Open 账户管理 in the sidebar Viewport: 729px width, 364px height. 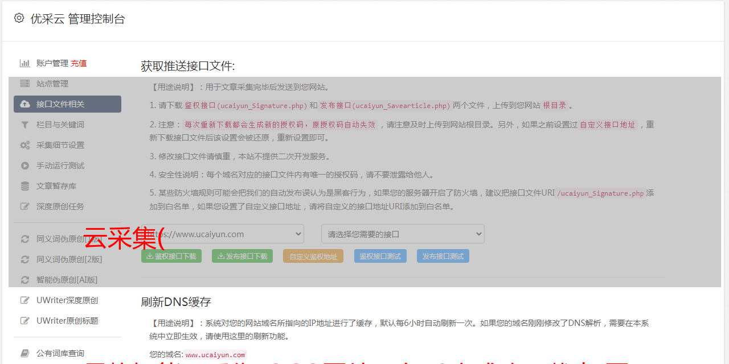pos(52,63)
